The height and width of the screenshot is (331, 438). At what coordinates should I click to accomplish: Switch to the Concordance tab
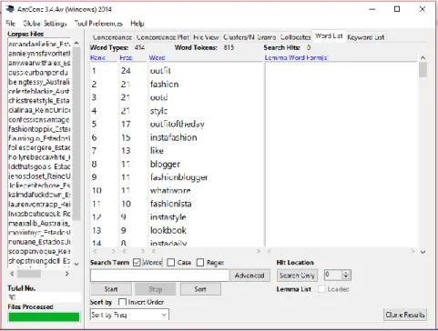[x=112, y=37]
